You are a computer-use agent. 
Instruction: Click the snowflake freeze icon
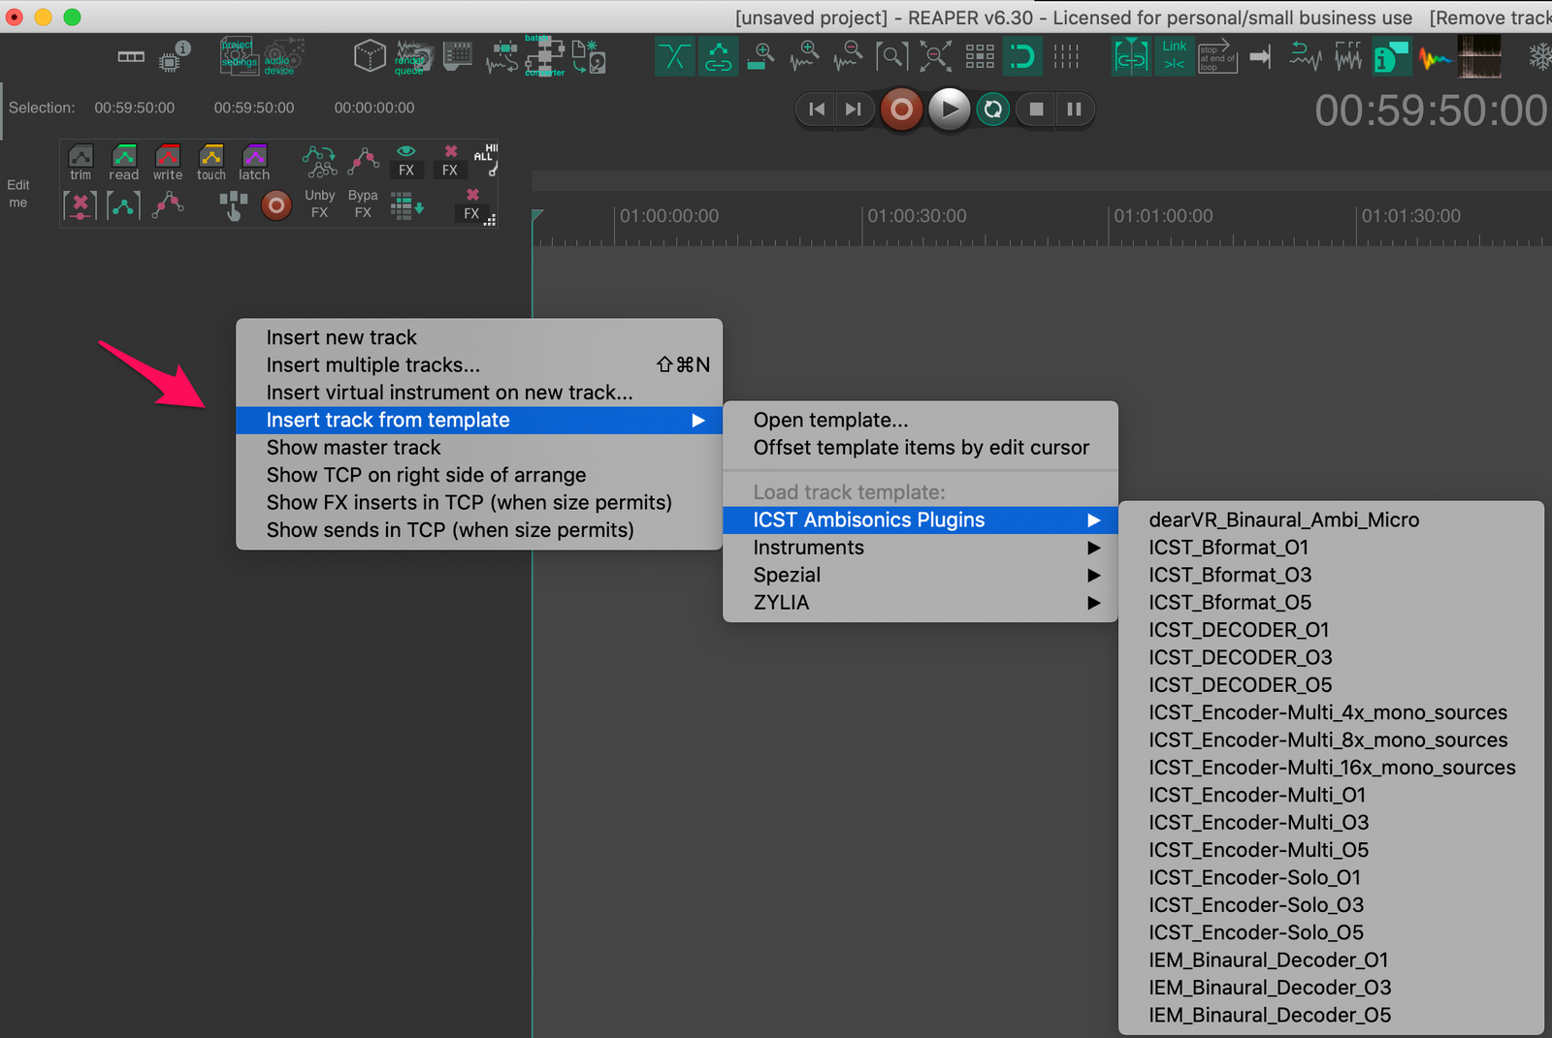coord(1539,56)
